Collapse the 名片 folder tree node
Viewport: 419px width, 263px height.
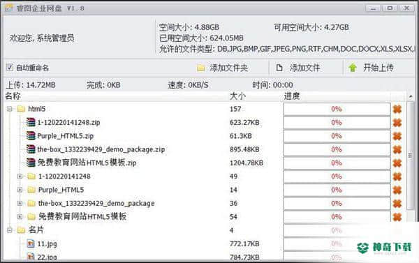pyautogui.click(x=10, y=230)
